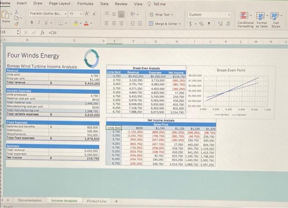
Task: Open Format as Table gallery
Action: pos(262,20)
